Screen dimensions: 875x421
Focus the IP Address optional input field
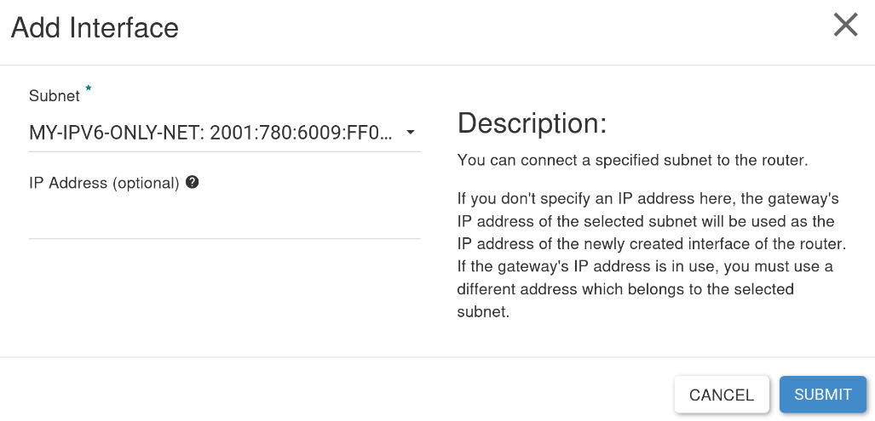[224, 222]
